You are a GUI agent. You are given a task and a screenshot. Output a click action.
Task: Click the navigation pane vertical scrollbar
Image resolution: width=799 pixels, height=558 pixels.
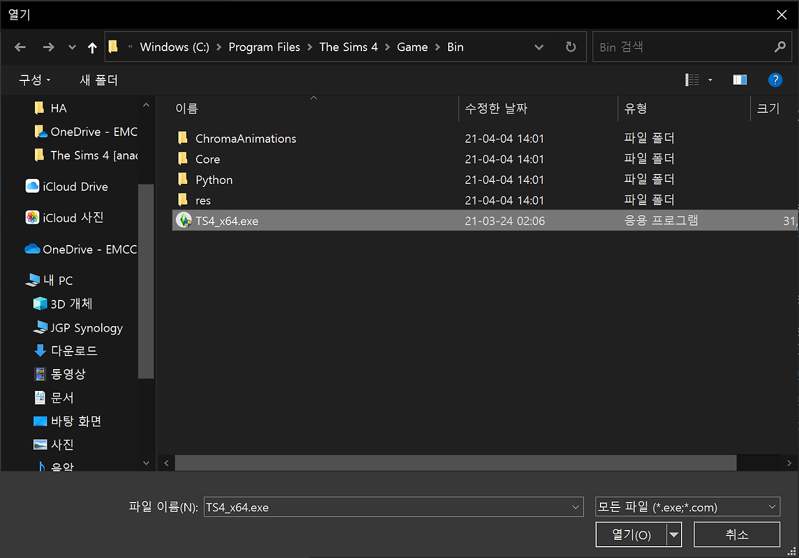(x=146, y=281)
